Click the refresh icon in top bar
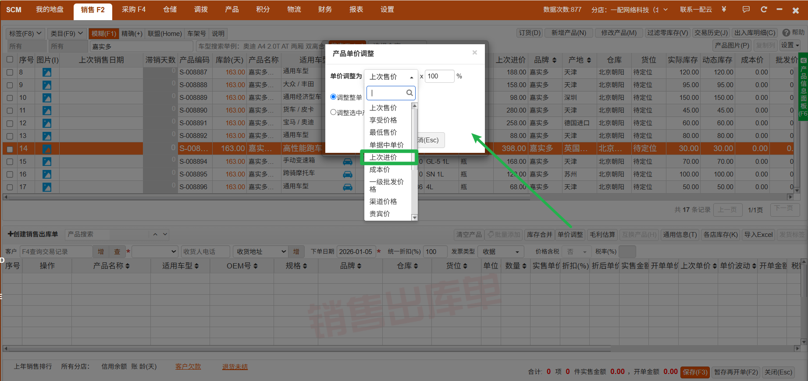 [x=764, y=9]
